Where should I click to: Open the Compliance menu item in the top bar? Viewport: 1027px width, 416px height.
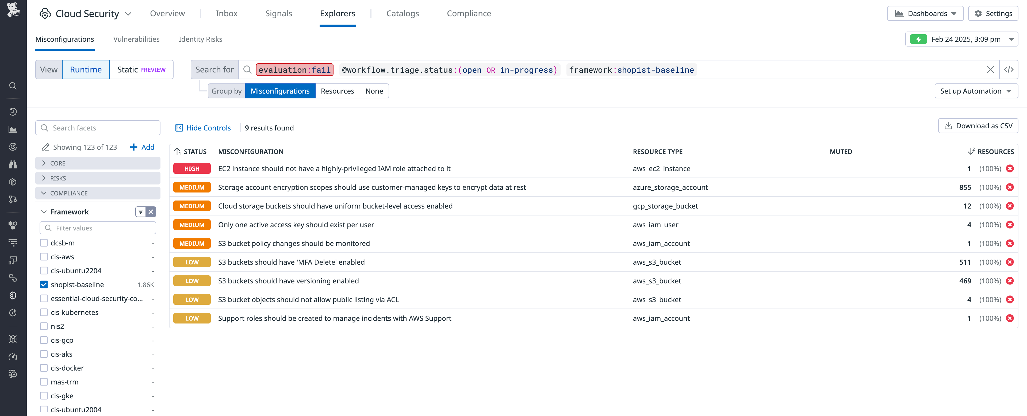coord(469,13)
